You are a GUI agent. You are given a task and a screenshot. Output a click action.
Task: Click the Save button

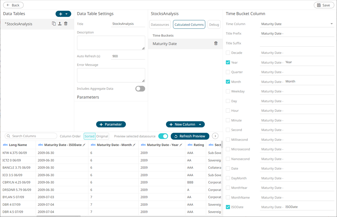[x=324, y=5]
